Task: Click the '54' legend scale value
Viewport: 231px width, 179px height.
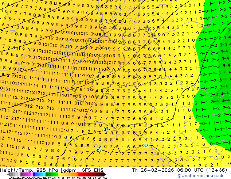Action: pyautogui.click(x=105, y=178)
